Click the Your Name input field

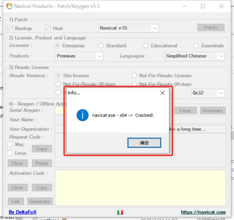pyautogui.click(x=140, y=120)
